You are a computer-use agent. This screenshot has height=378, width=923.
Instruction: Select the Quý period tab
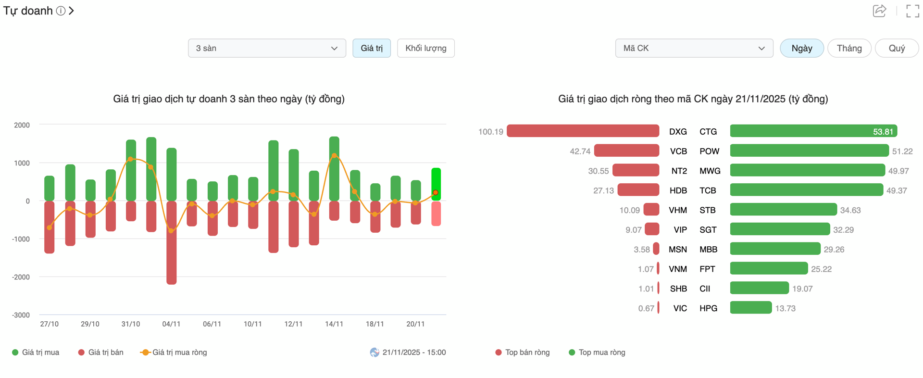click(897, 48)
